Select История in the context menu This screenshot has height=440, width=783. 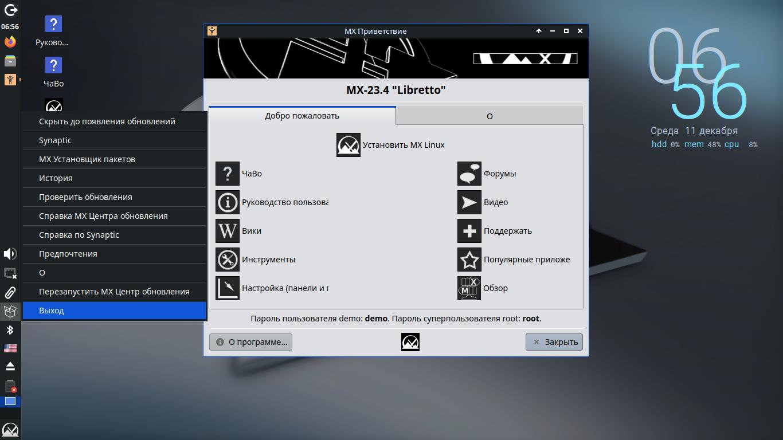(x=114, y=178)
